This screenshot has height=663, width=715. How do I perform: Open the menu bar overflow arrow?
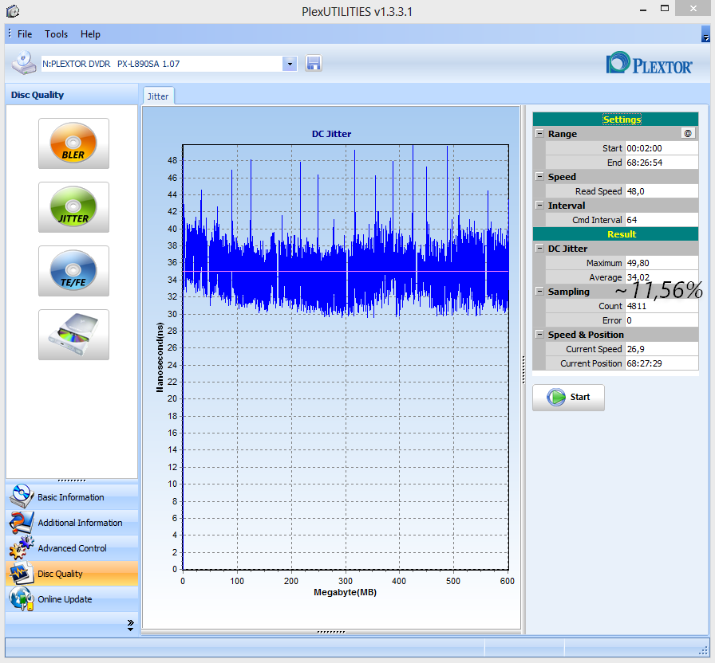(x=705, y=34)
